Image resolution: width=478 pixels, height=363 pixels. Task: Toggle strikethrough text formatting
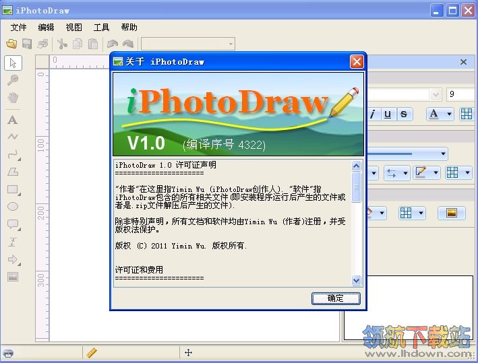pos(404,114)
